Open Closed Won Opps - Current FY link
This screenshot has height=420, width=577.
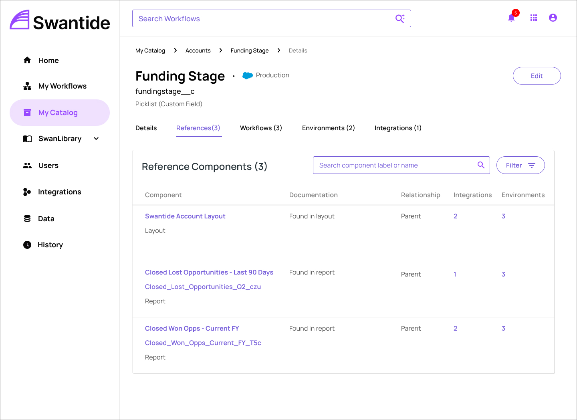192,328
